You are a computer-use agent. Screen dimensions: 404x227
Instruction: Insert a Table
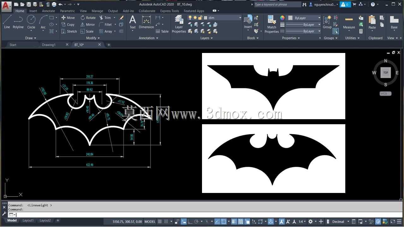162,31
